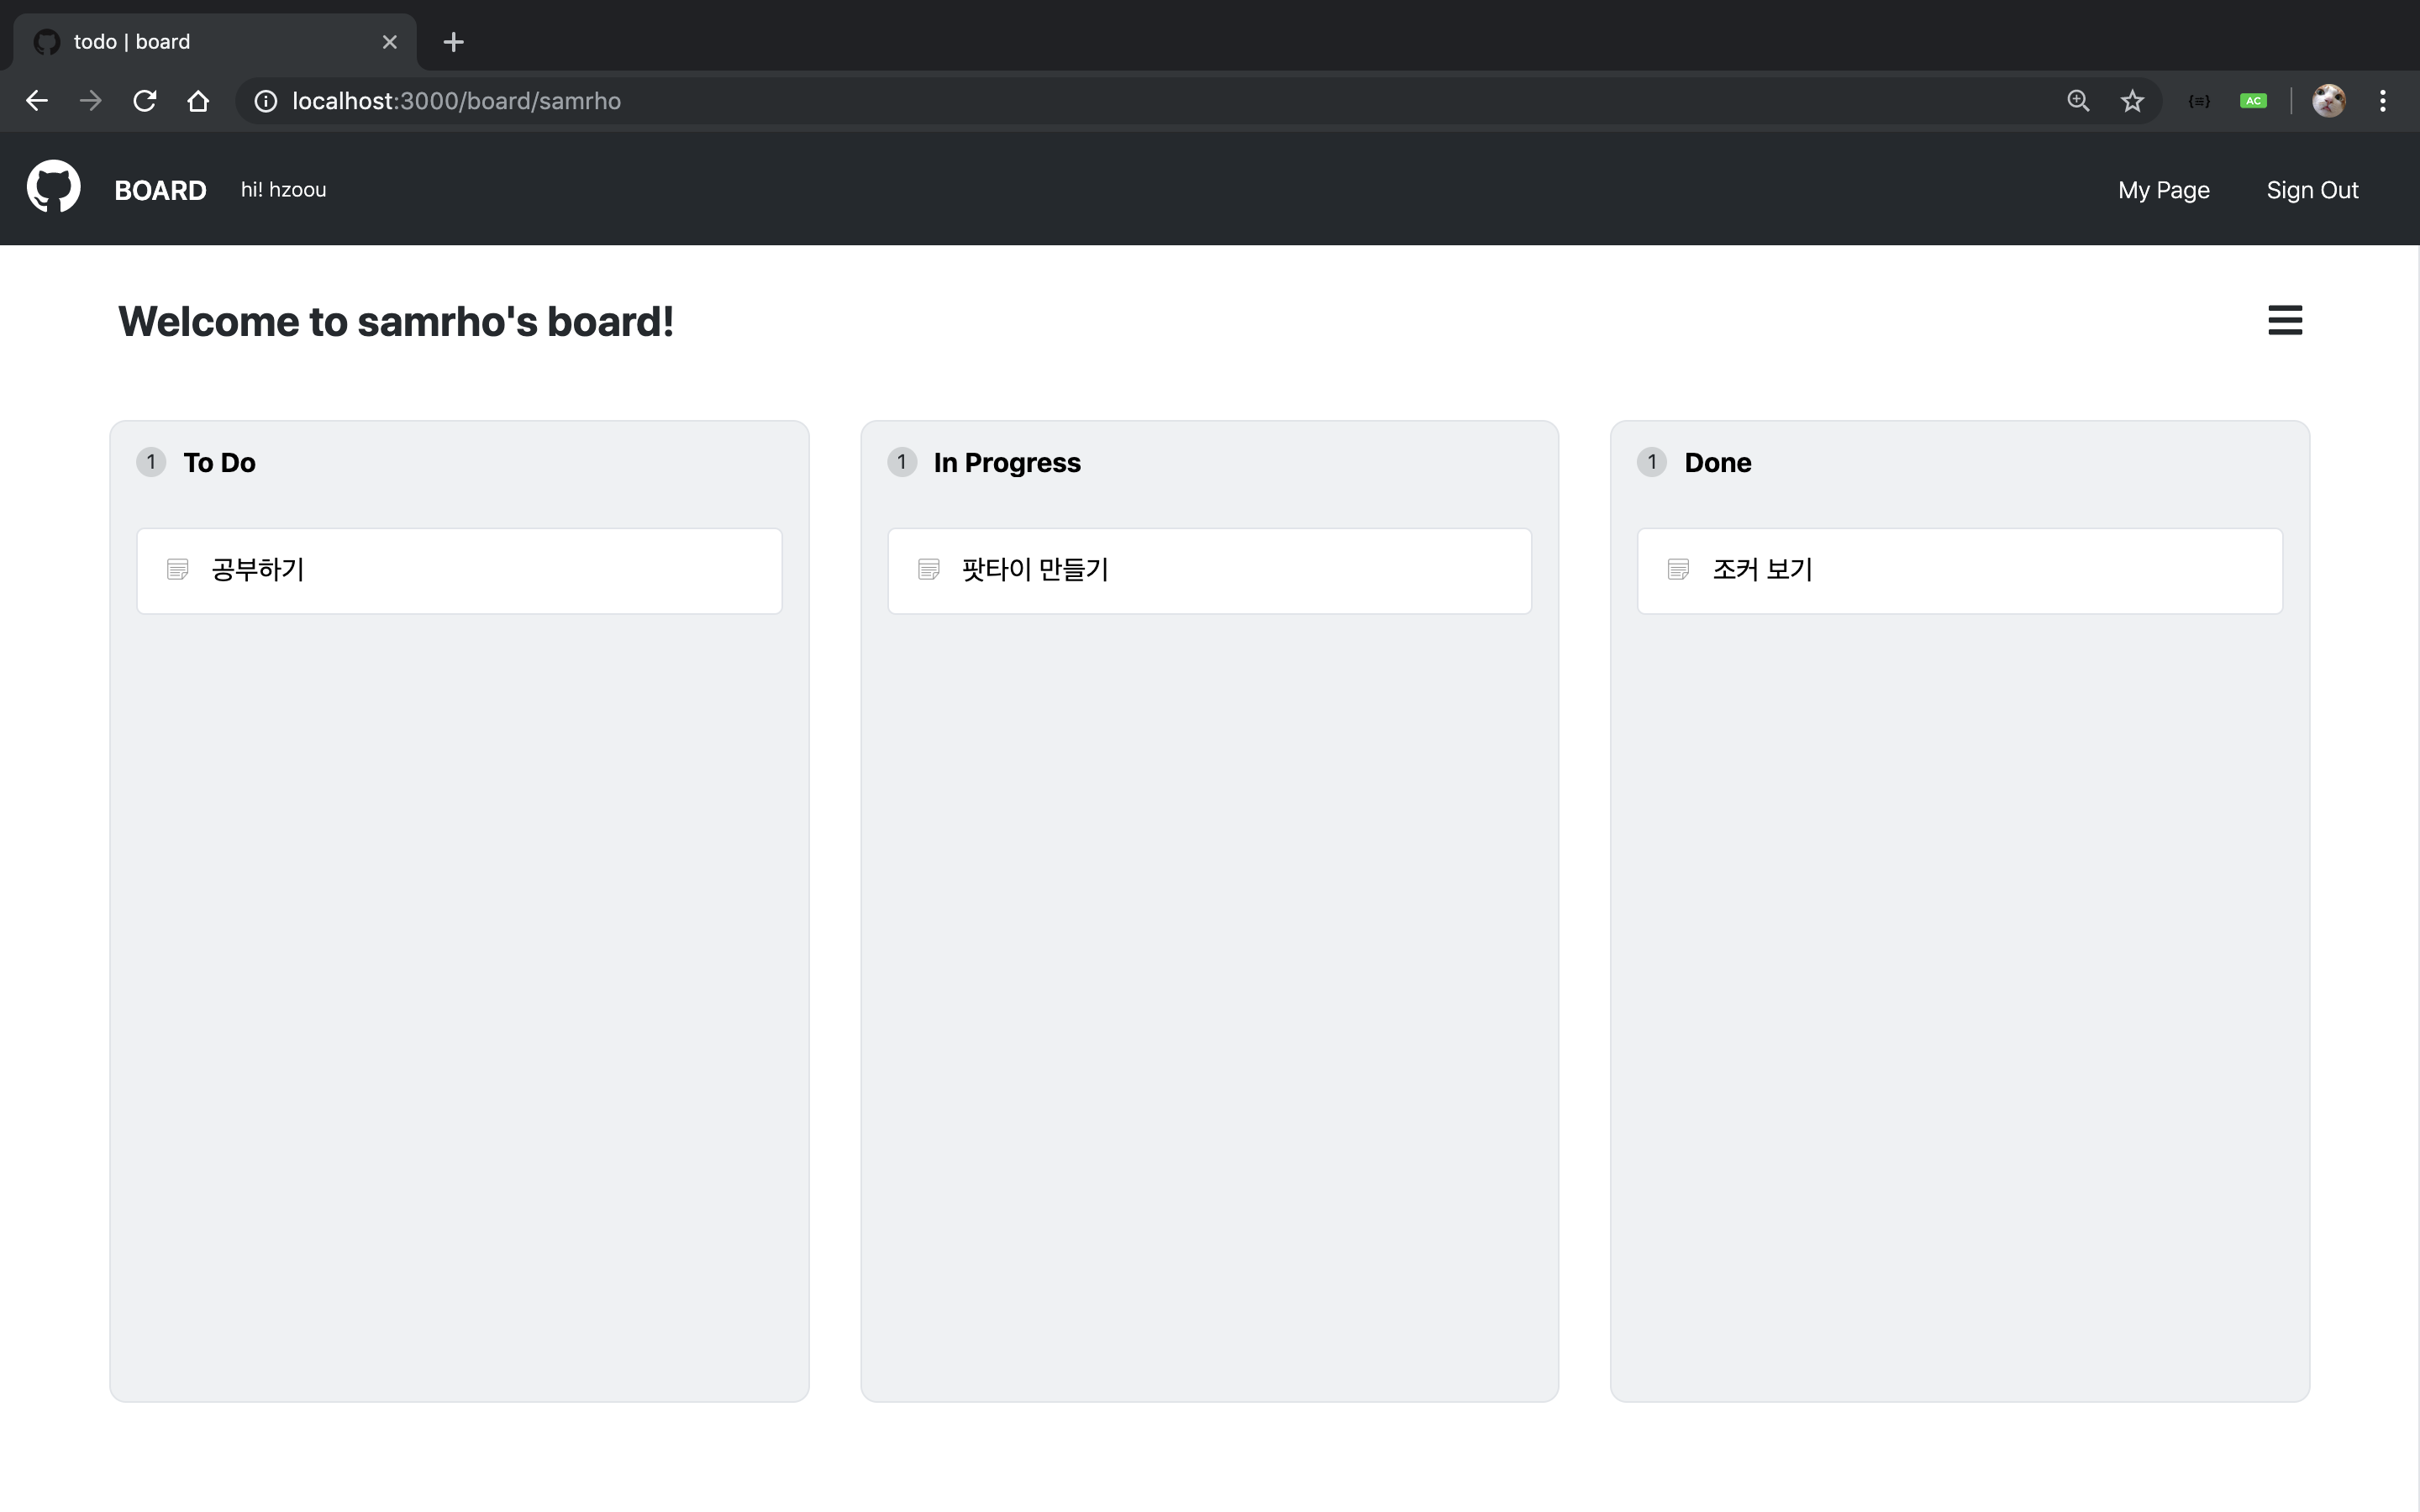Image resolution: width=2420 pixels, height=1512 pixels.
Task: Go back to previous page
Action: pyautogui.click(x=37, y=101)
